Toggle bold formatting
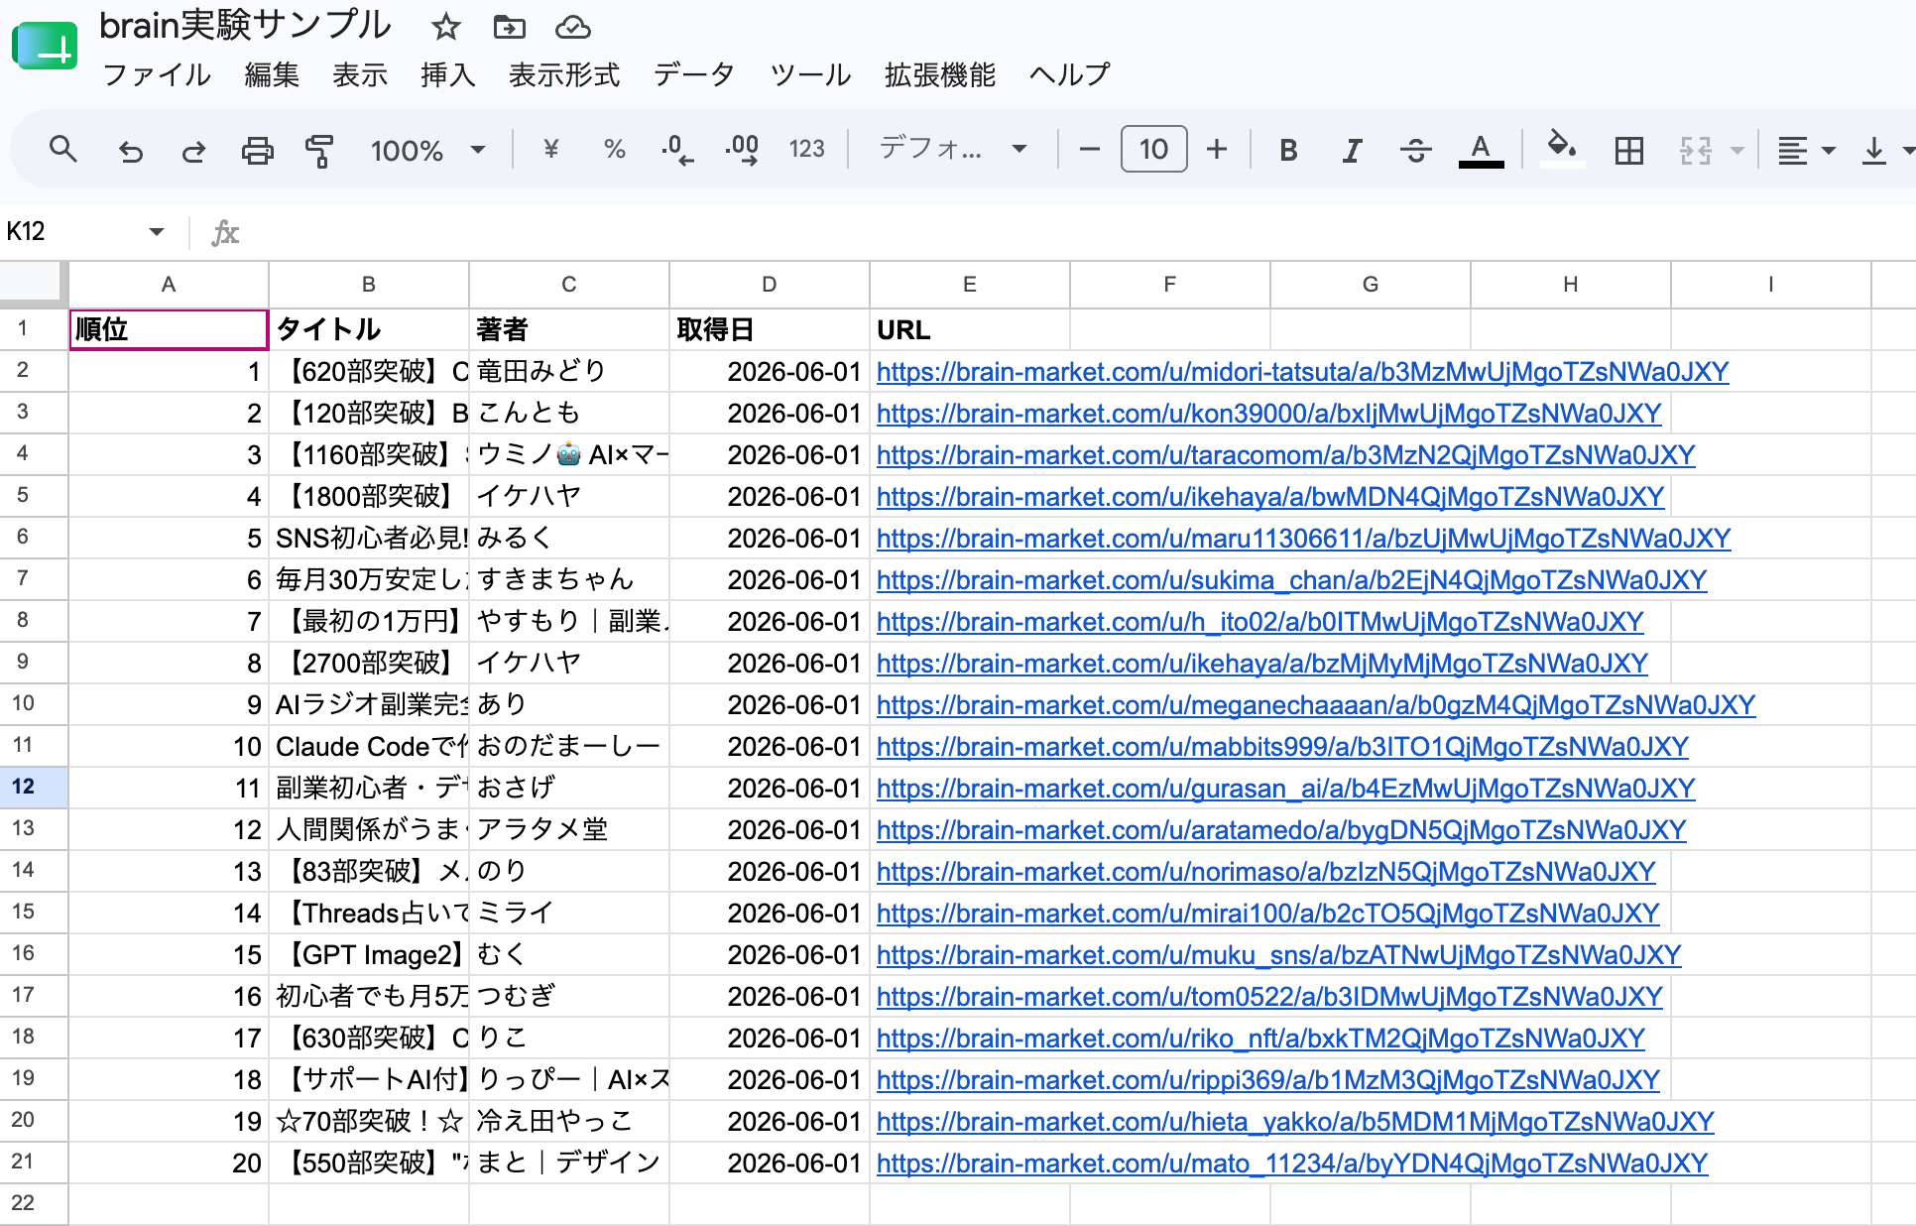Viewport: 1916px width, 1226px height. coord(1288,150)
